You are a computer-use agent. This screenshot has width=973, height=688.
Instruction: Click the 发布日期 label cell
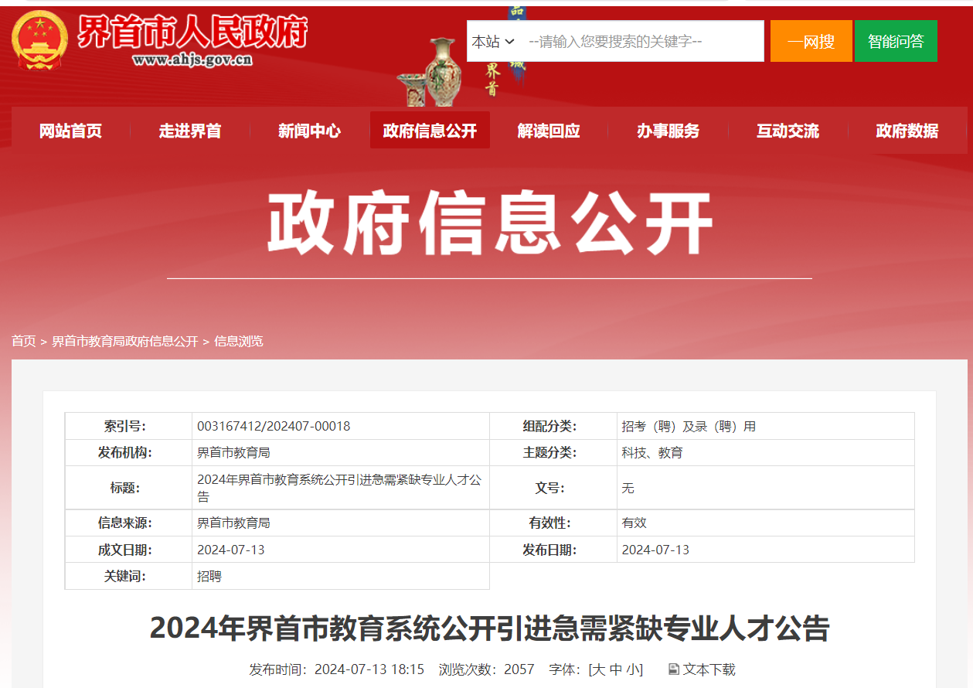tap(553, 550)
